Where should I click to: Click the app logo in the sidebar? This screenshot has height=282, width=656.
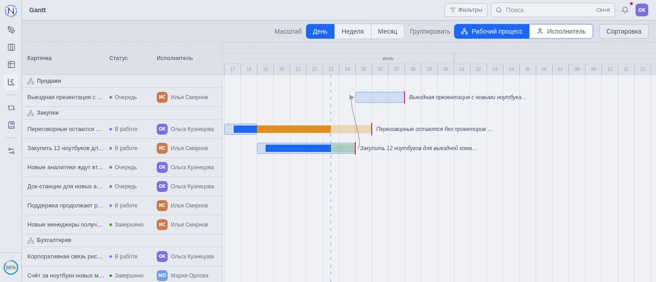coord(11,10)
